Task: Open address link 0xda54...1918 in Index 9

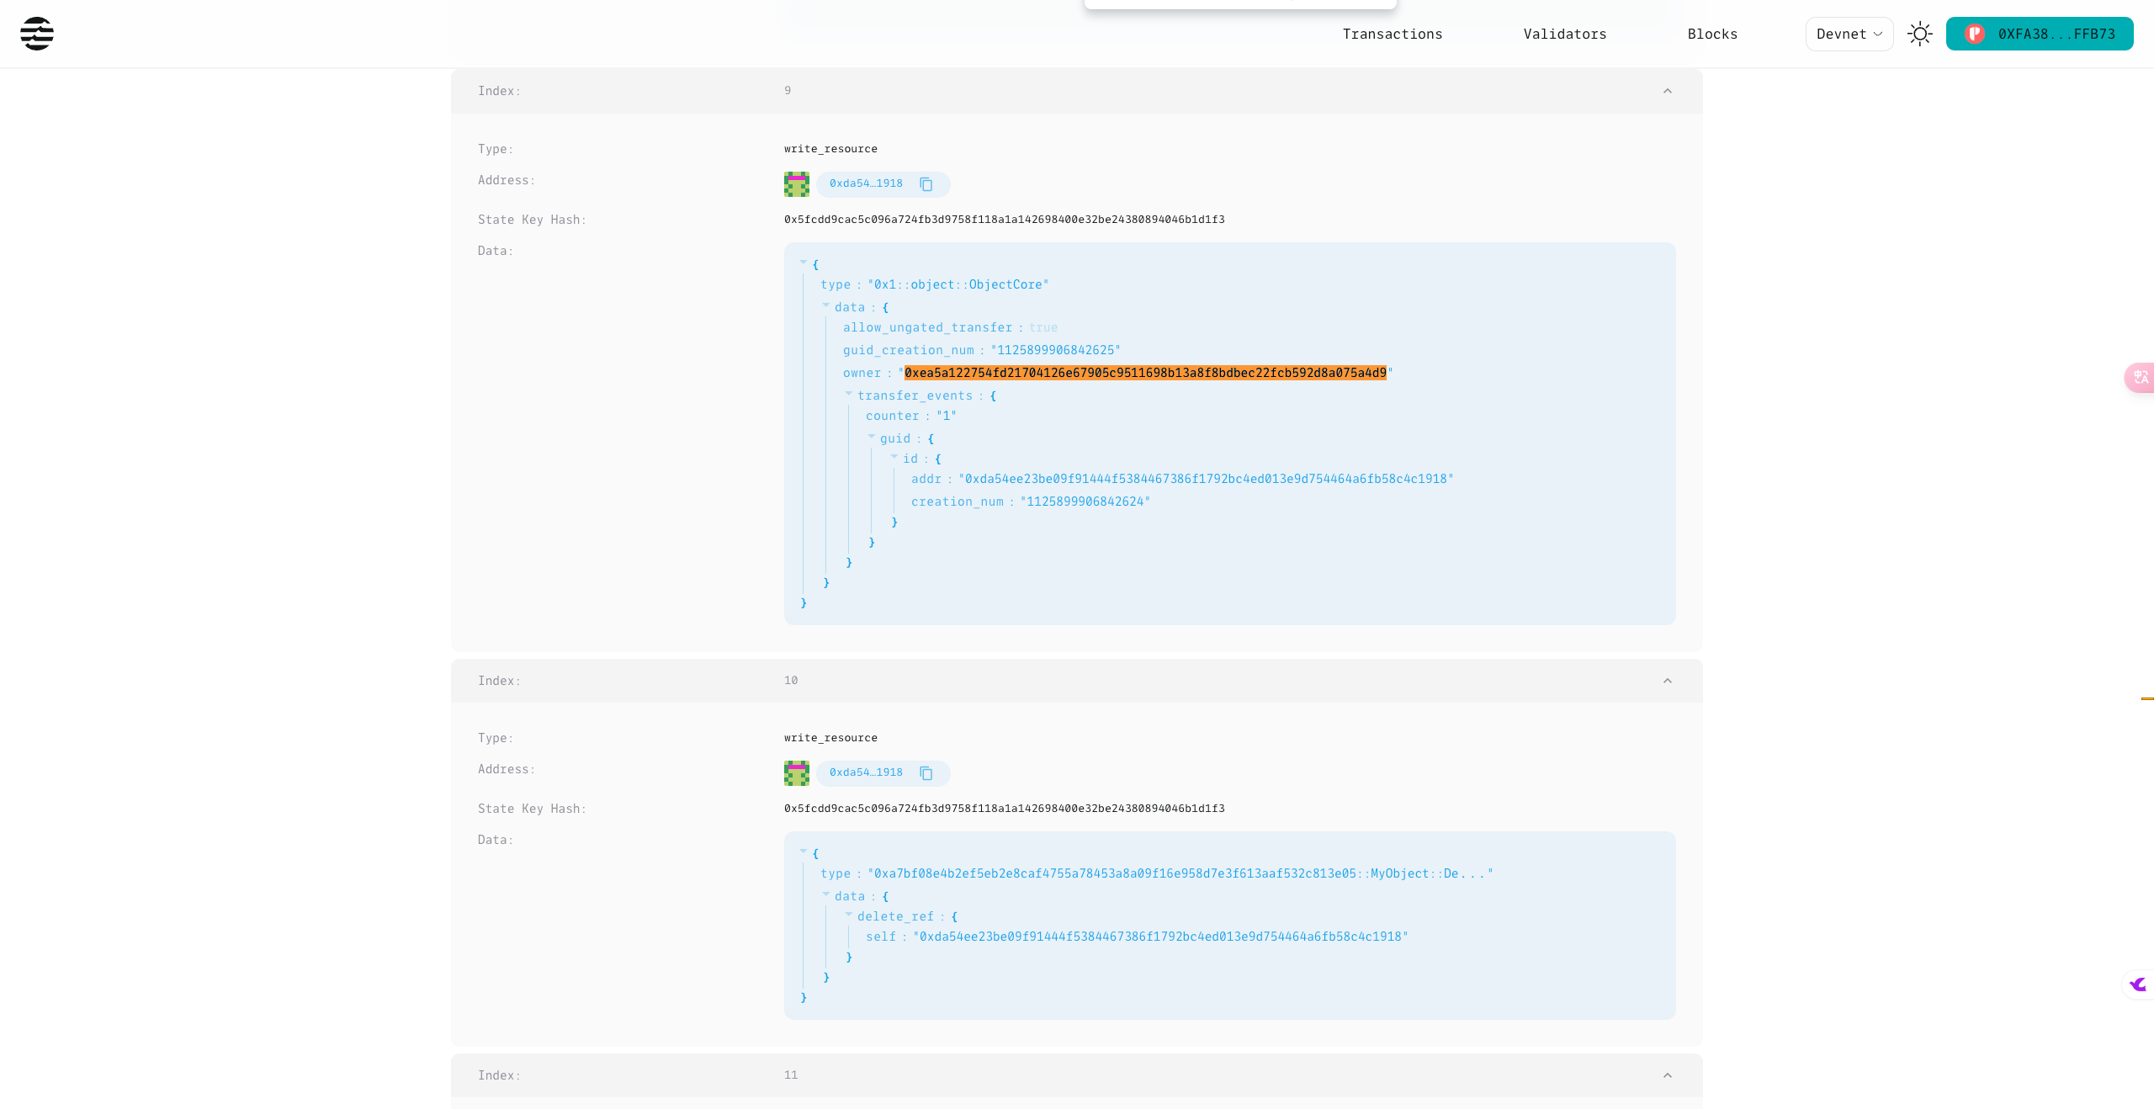Action: pos(866,183)
